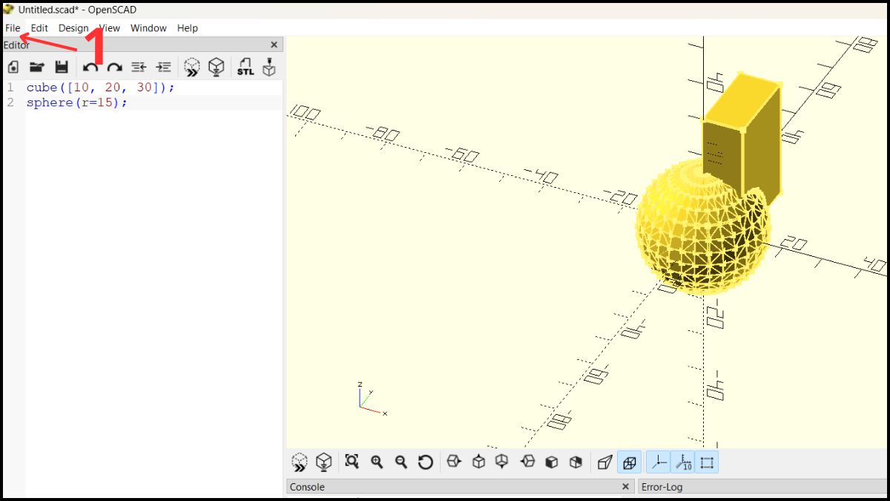Run Render from the editor toolbar
890x501 pixels.
(216, 67)
